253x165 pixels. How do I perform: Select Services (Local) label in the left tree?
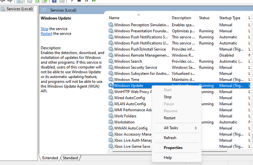coord(20,9)
